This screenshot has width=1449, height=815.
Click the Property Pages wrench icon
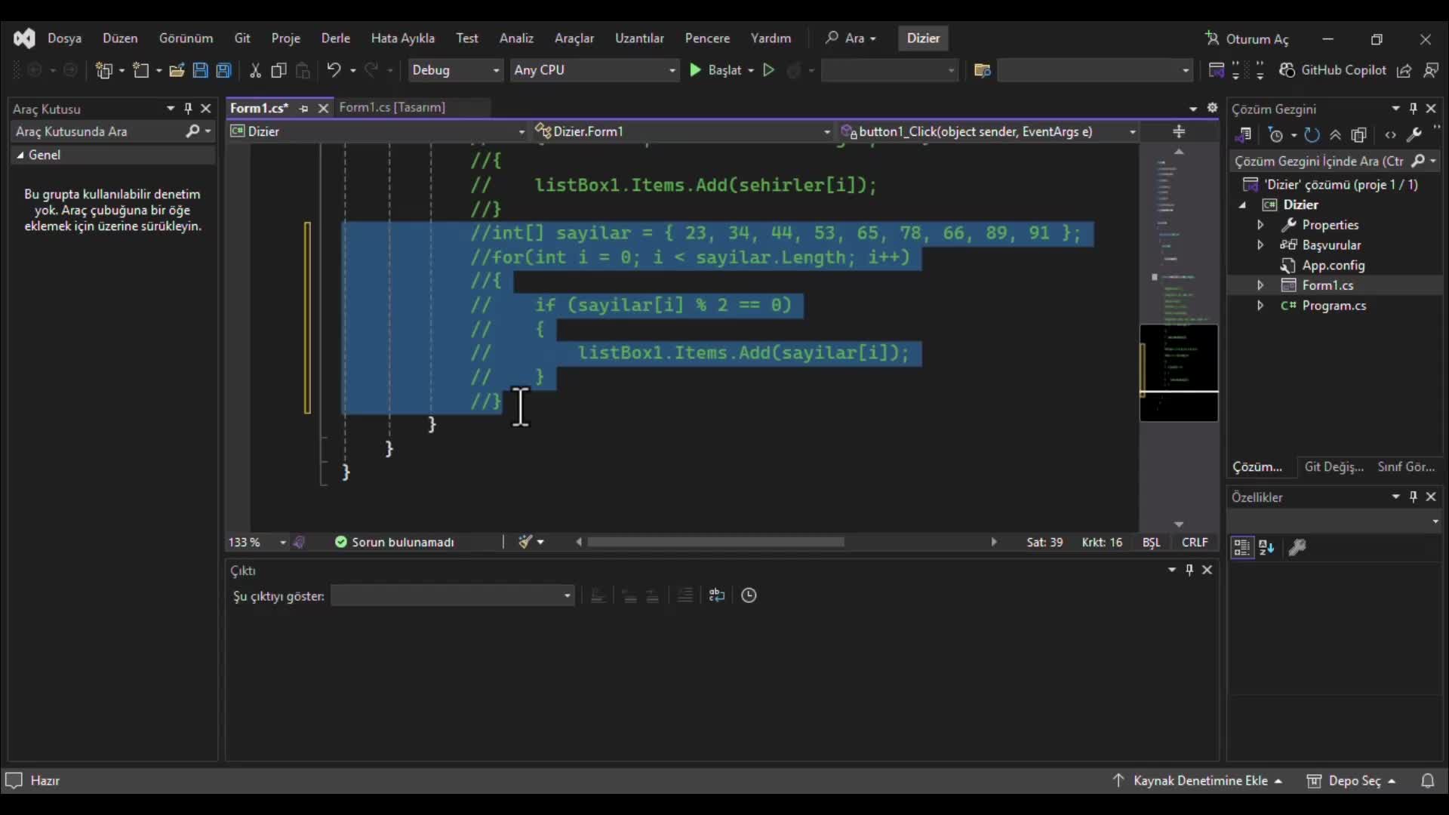coord(1297,547)
